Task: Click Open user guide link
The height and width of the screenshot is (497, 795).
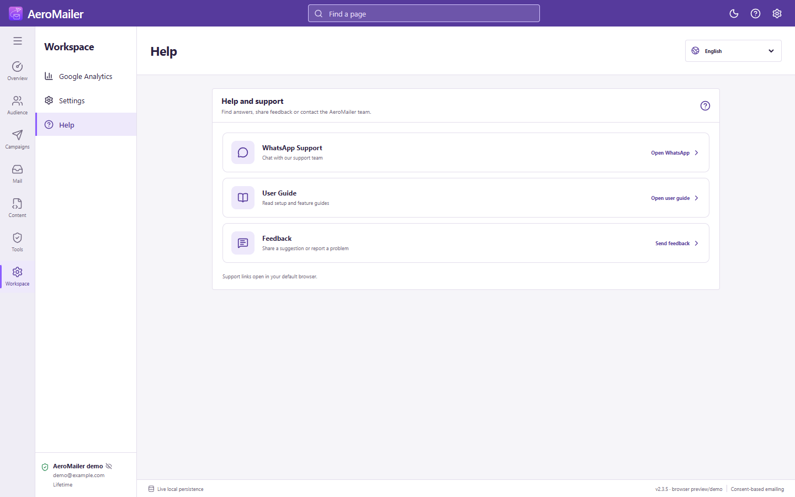Action: click(x=675, y=198)
